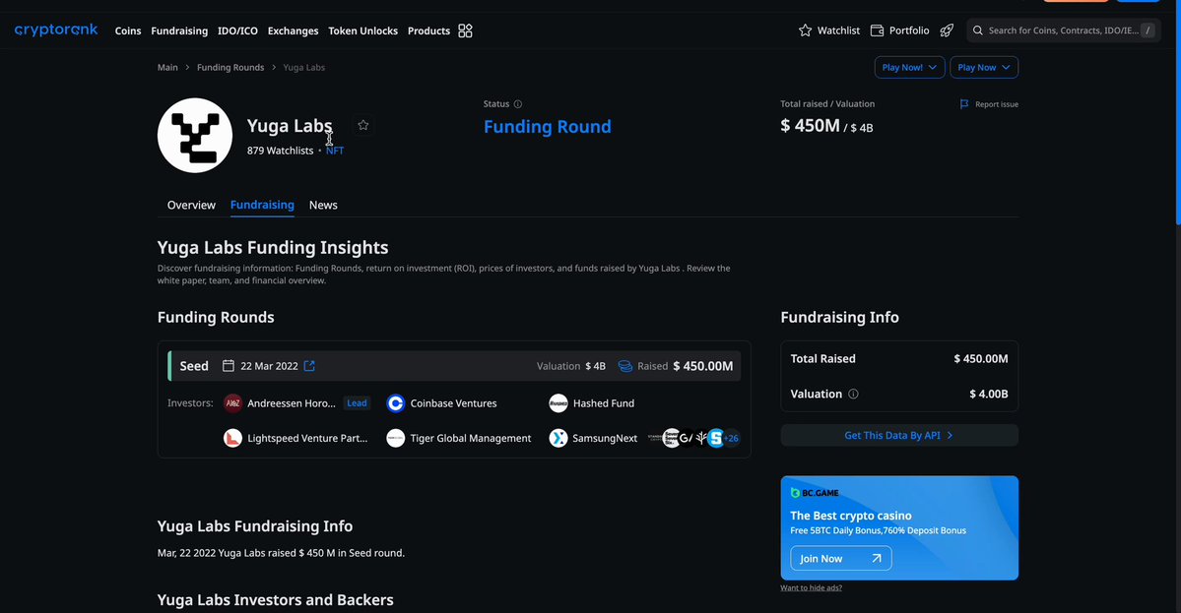
Task: Click the Coinbase Ventures logo icon
Action: click(395, 403)
